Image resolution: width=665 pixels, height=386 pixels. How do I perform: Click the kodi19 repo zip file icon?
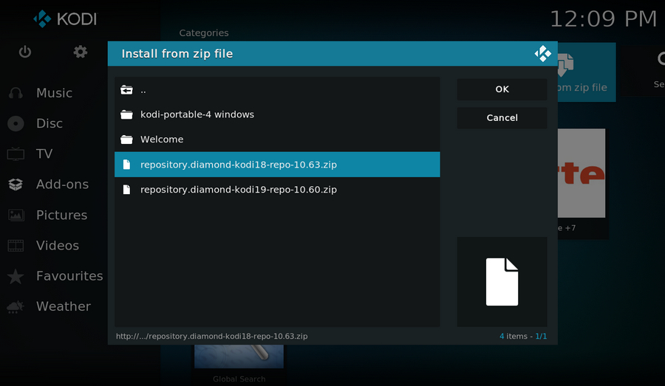(126, 190)
